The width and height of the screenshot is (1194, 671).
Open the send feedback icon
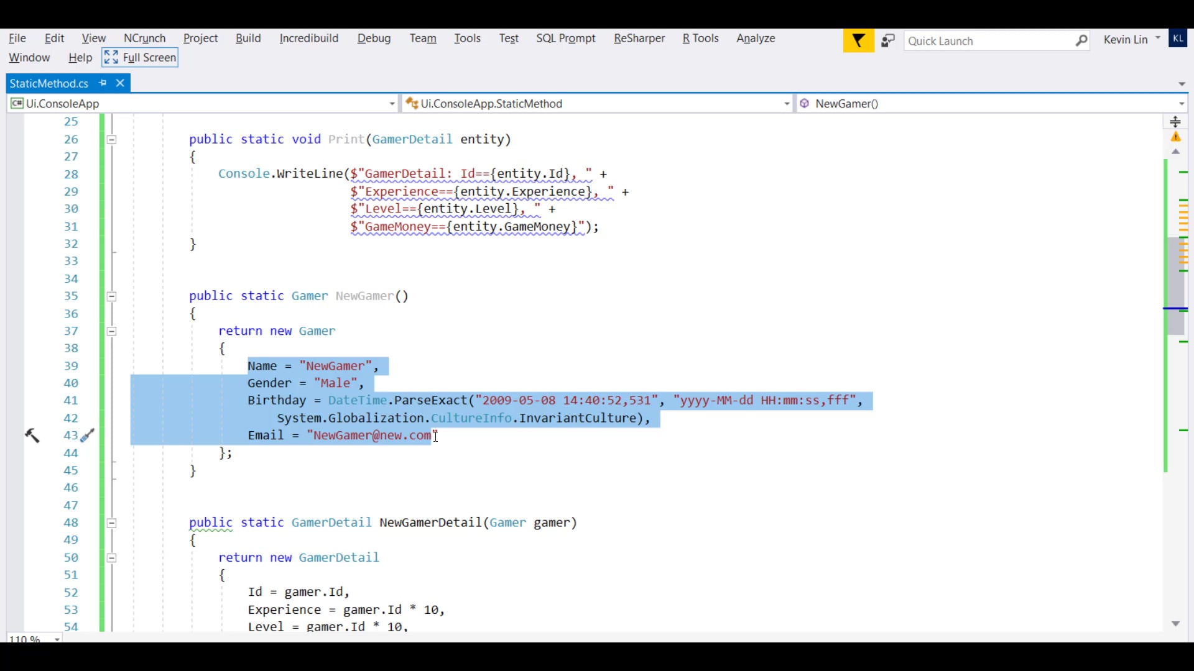click(888, 41)
